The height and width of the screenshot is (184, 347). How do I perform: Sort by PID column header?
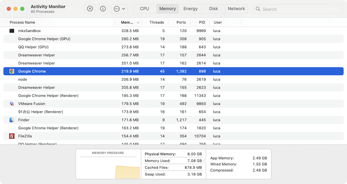tap(202, 22)
